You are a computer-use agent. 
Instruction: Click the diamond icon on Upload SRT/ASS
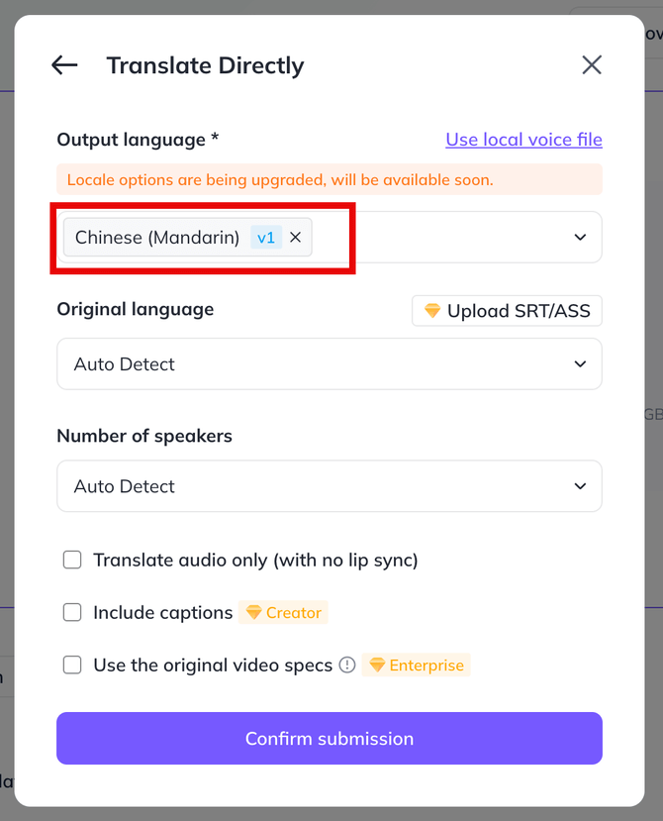point(432,311)
